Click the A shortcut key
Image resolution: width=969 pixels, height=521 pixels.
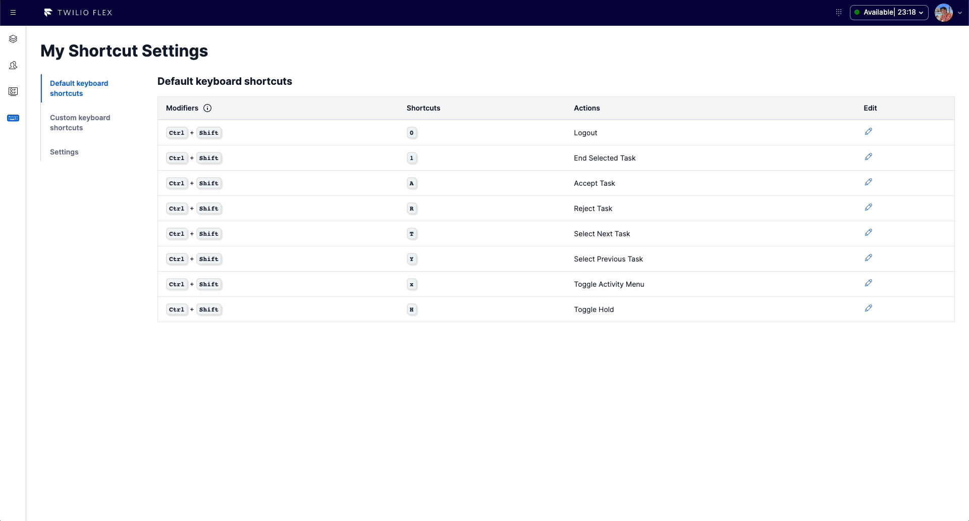point(412,183)
